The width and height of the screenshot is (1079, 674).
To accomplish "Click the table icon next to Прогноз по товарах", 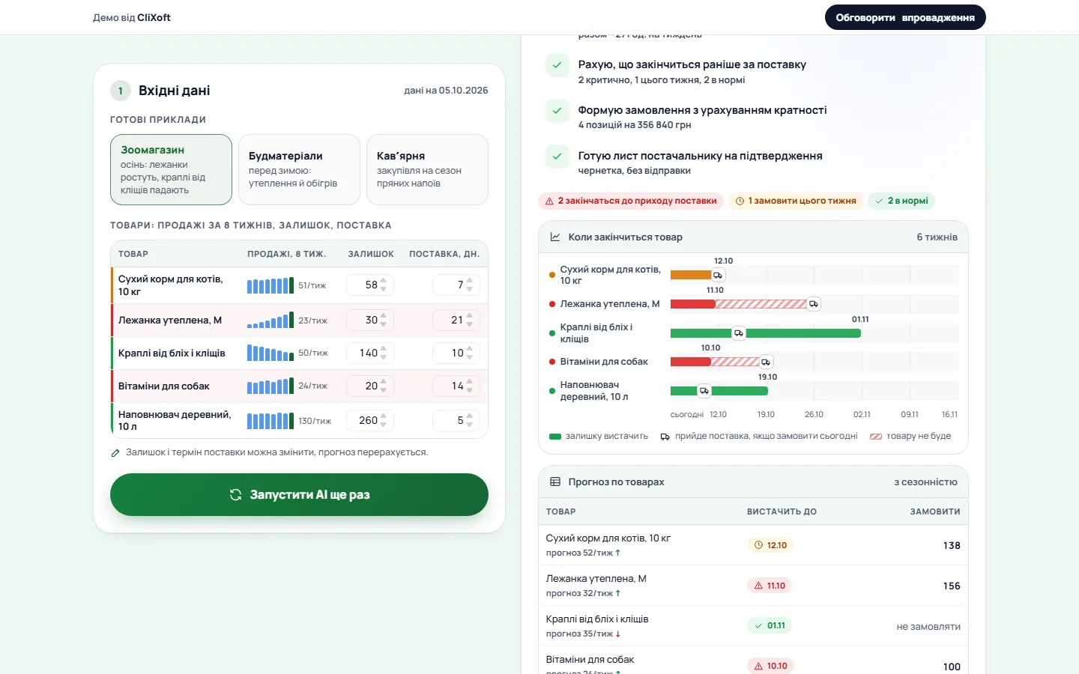I will click(555, 482).
